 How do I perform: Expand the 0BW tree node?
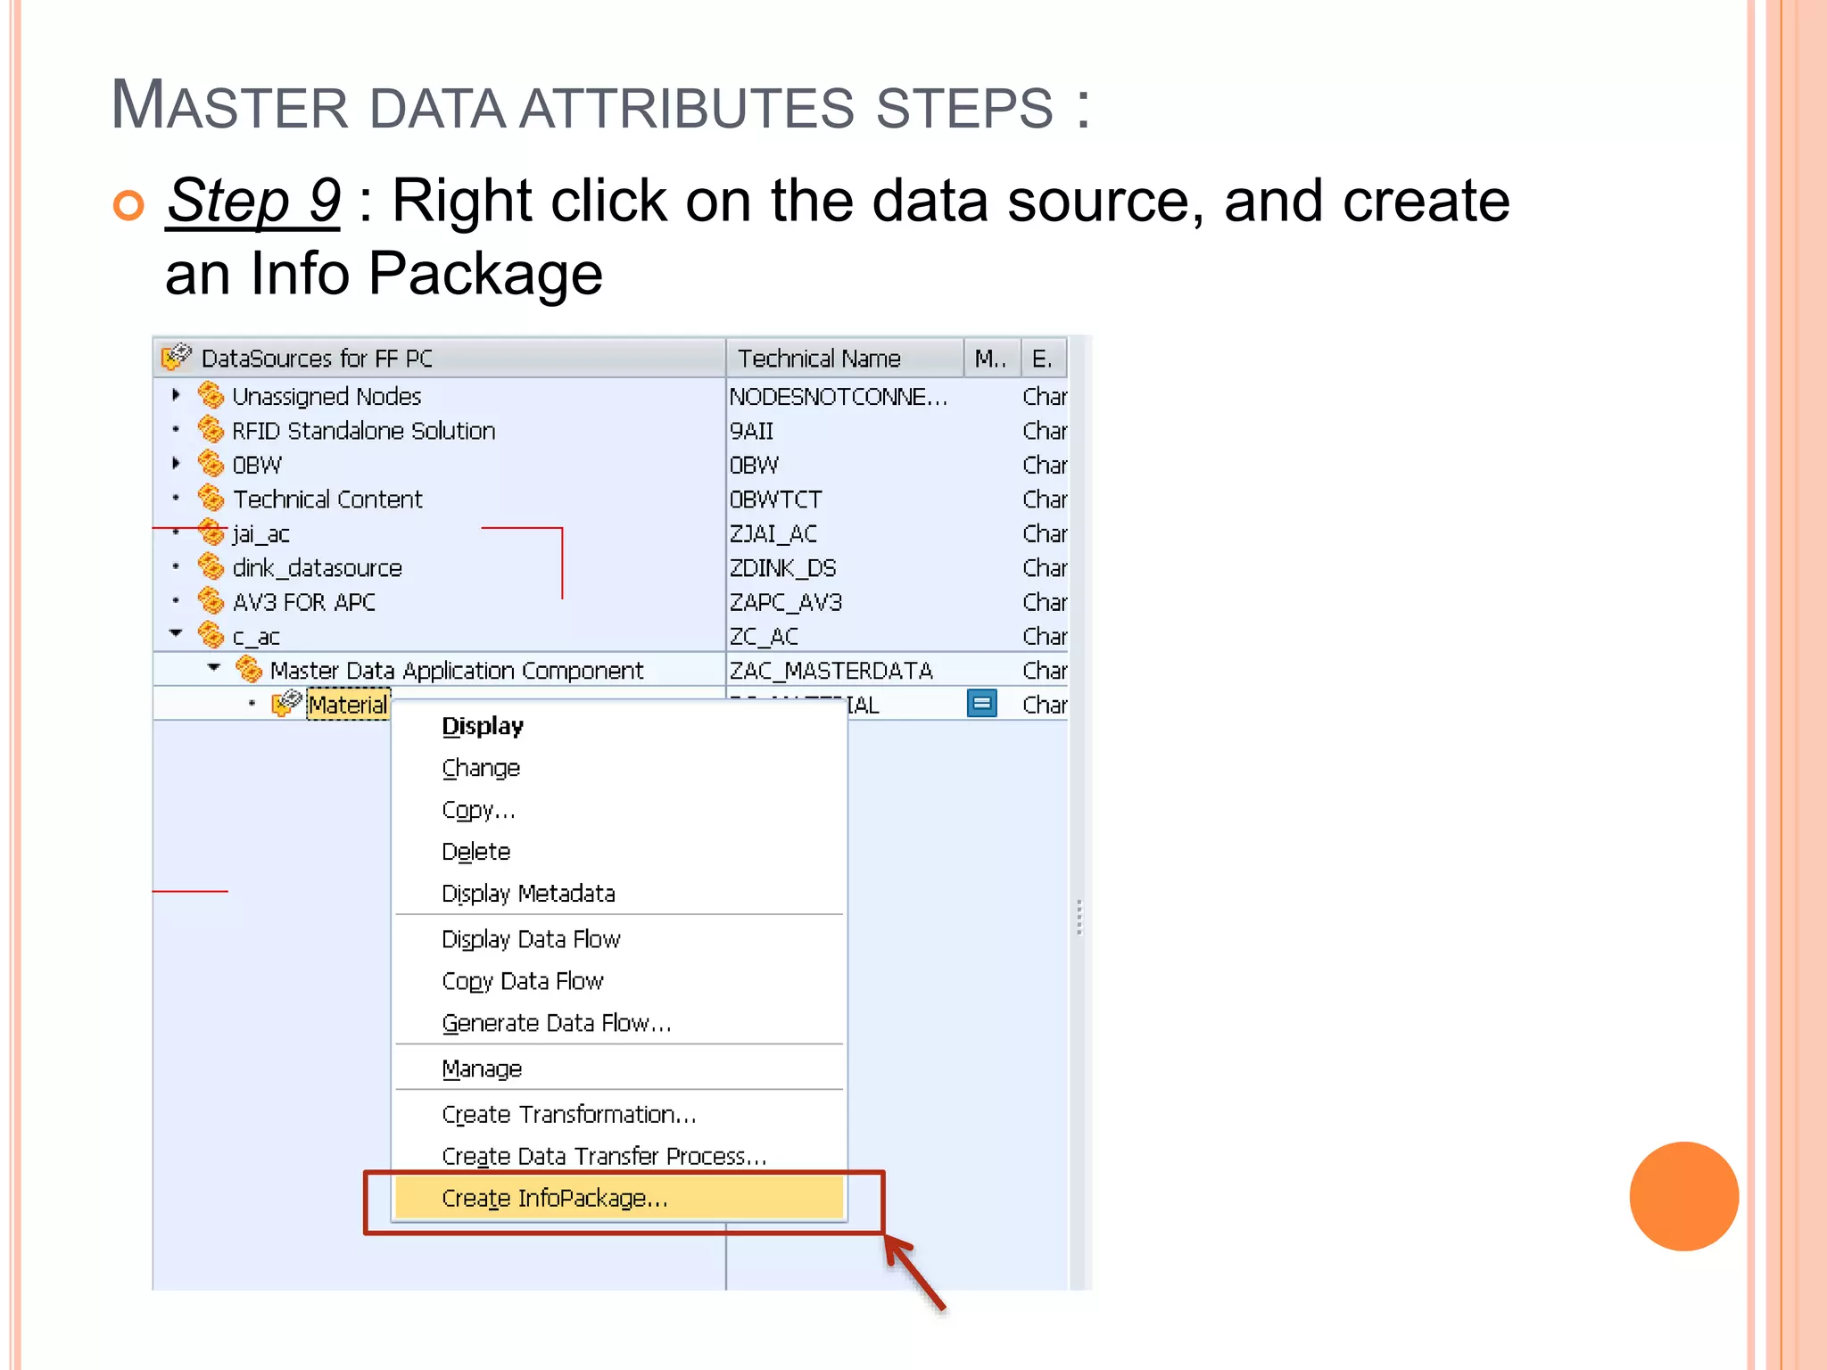[x=176, y=463]
